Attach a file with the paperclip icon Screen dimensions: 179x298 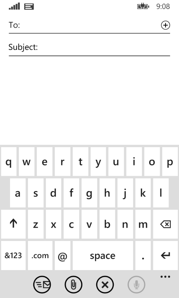click(x=73, y=285)
